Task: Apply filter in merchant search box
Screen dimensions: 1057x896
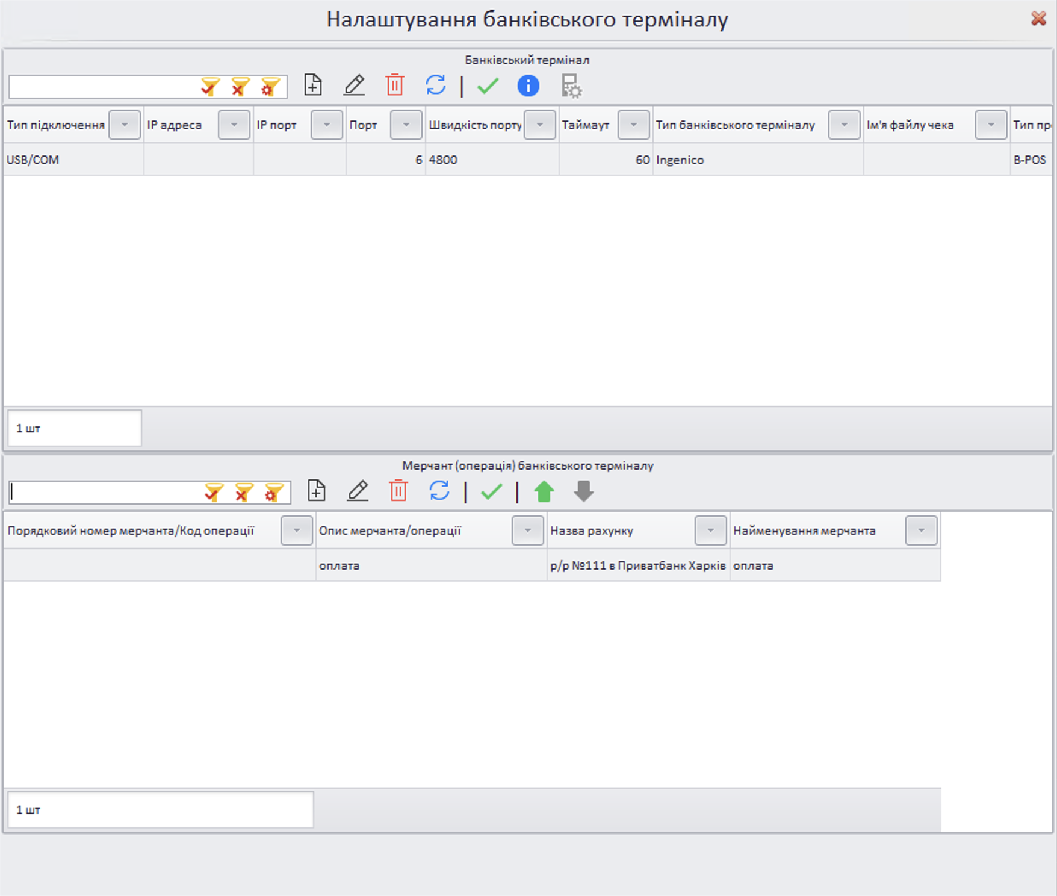Action: (x=214, y=493)
